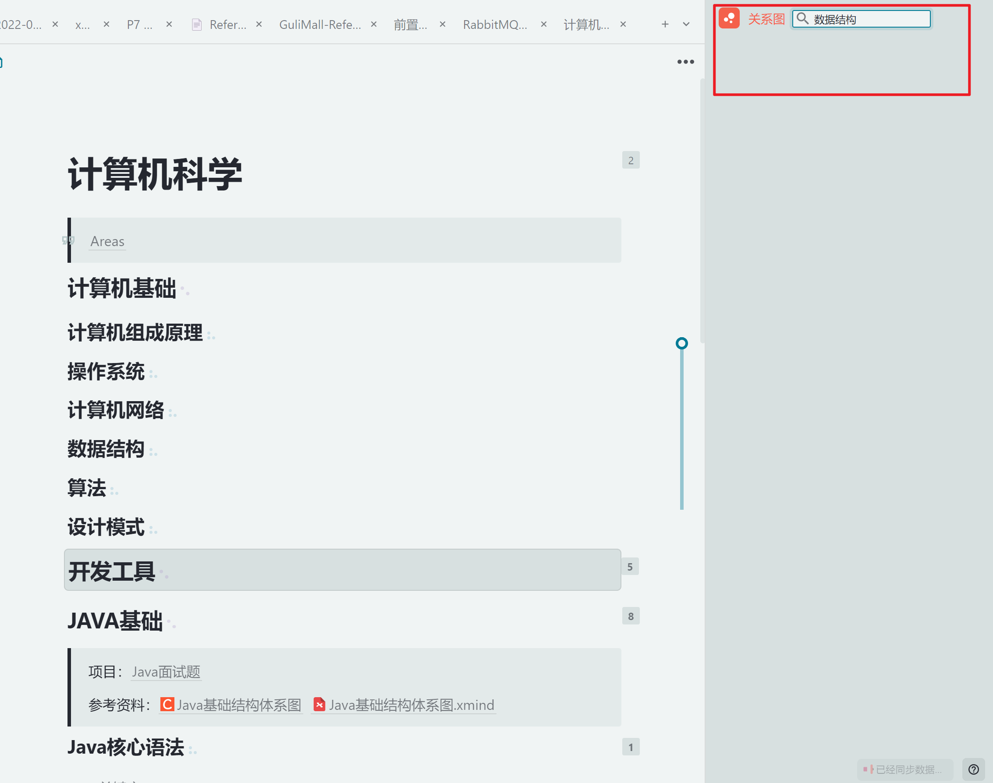The height and width of the screenshot is (783, 993).
Task: Switch to the GuliMall-Refe tab
Action: [320, 25]
